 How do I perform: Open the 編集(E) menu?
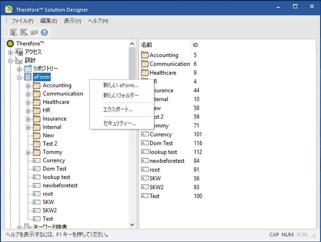48,21
